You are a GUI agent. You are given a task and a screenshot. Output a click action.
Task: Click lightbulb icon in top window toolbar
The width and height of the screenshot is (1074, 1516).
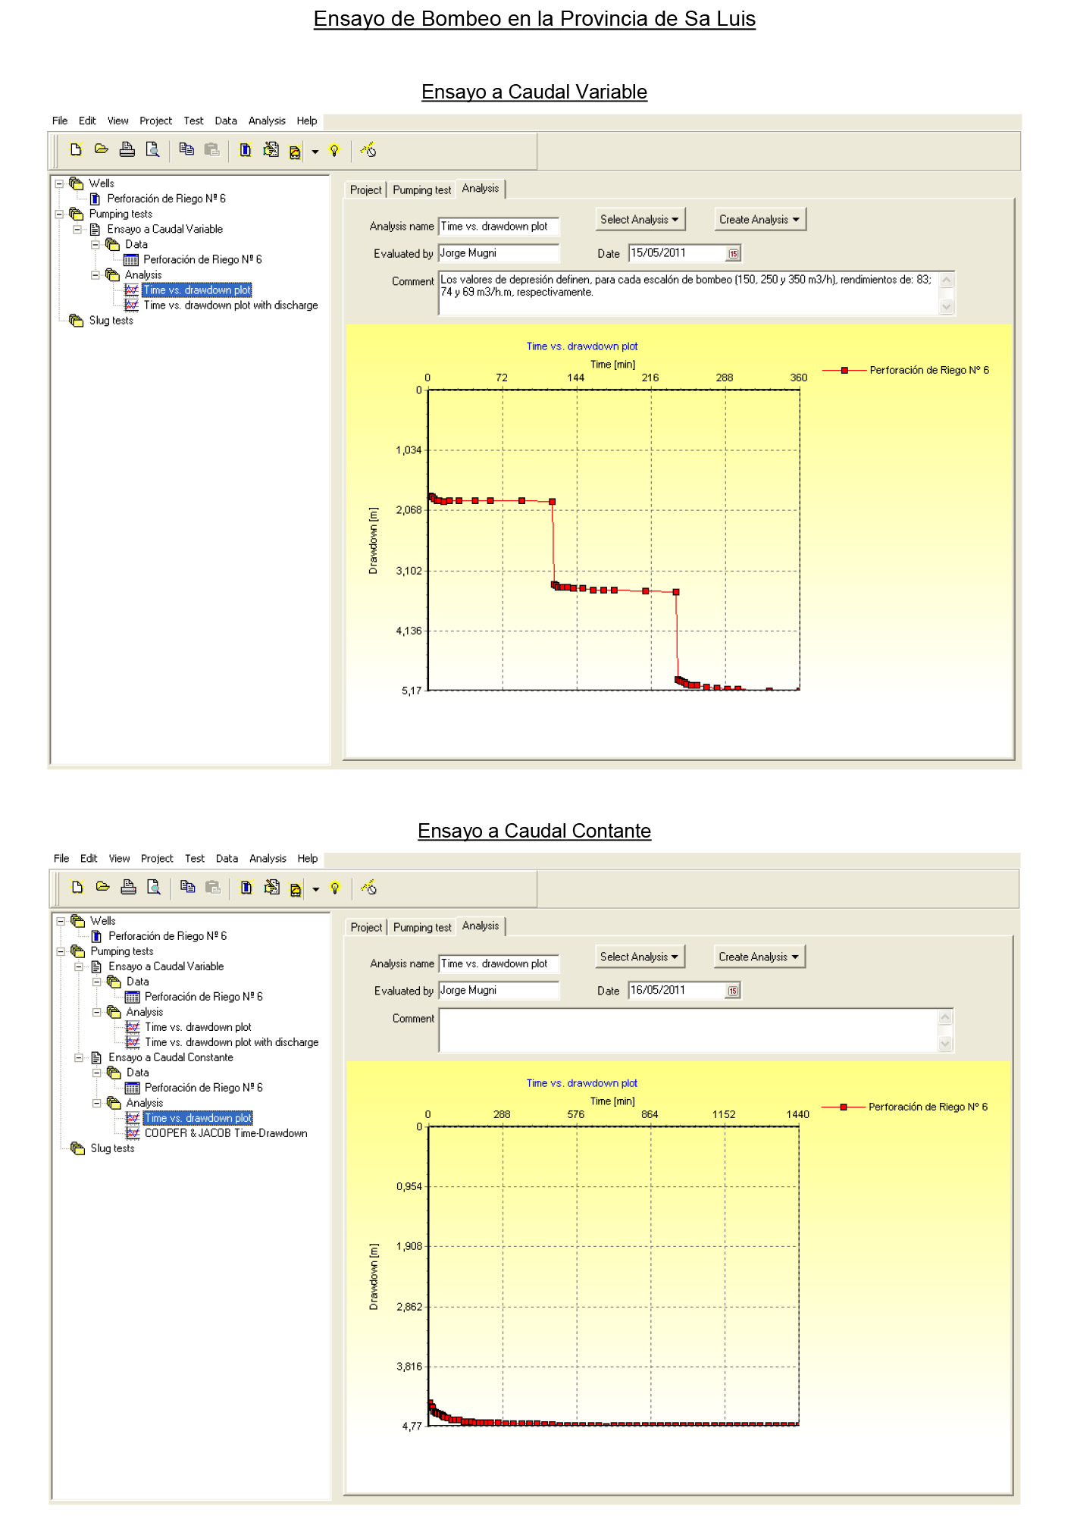(334, 150)
